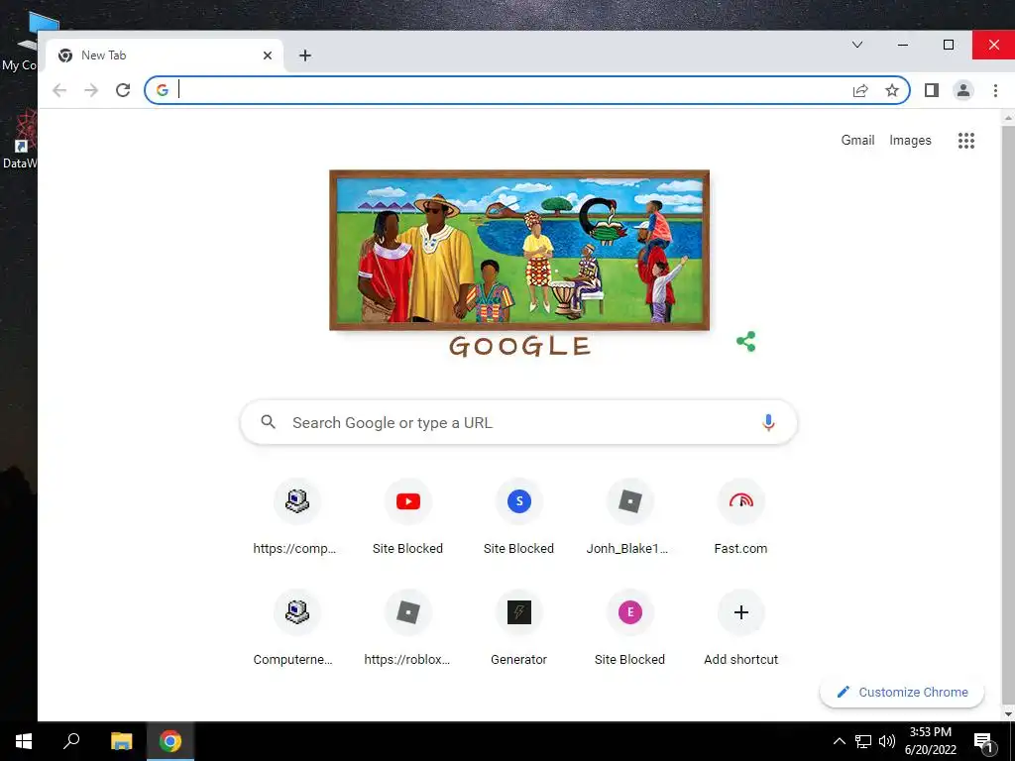Viewport: 1015px width, 761px height.
Task: Click the page vertical scrollbar
Action: click(1008, 414)
